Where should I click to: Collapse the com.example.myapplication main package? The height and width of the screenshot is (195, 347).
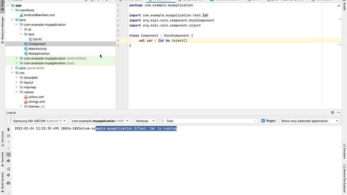tap(17, 24)
